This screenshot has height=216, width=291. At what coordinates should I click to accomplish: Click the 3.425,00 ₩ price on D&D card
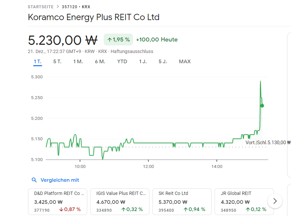click(48, 202)
